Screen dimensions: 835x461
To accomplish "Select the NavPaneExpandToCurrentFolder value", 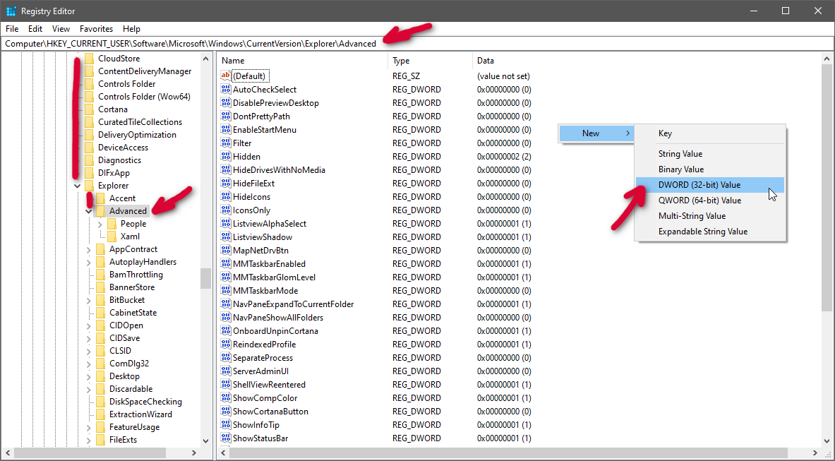I will point(294,304).
